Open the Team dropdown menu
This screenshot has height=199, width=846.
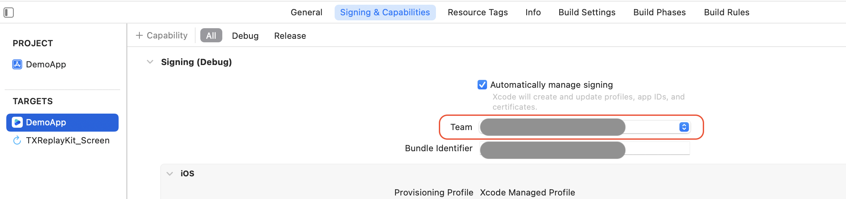pos(684,127)
